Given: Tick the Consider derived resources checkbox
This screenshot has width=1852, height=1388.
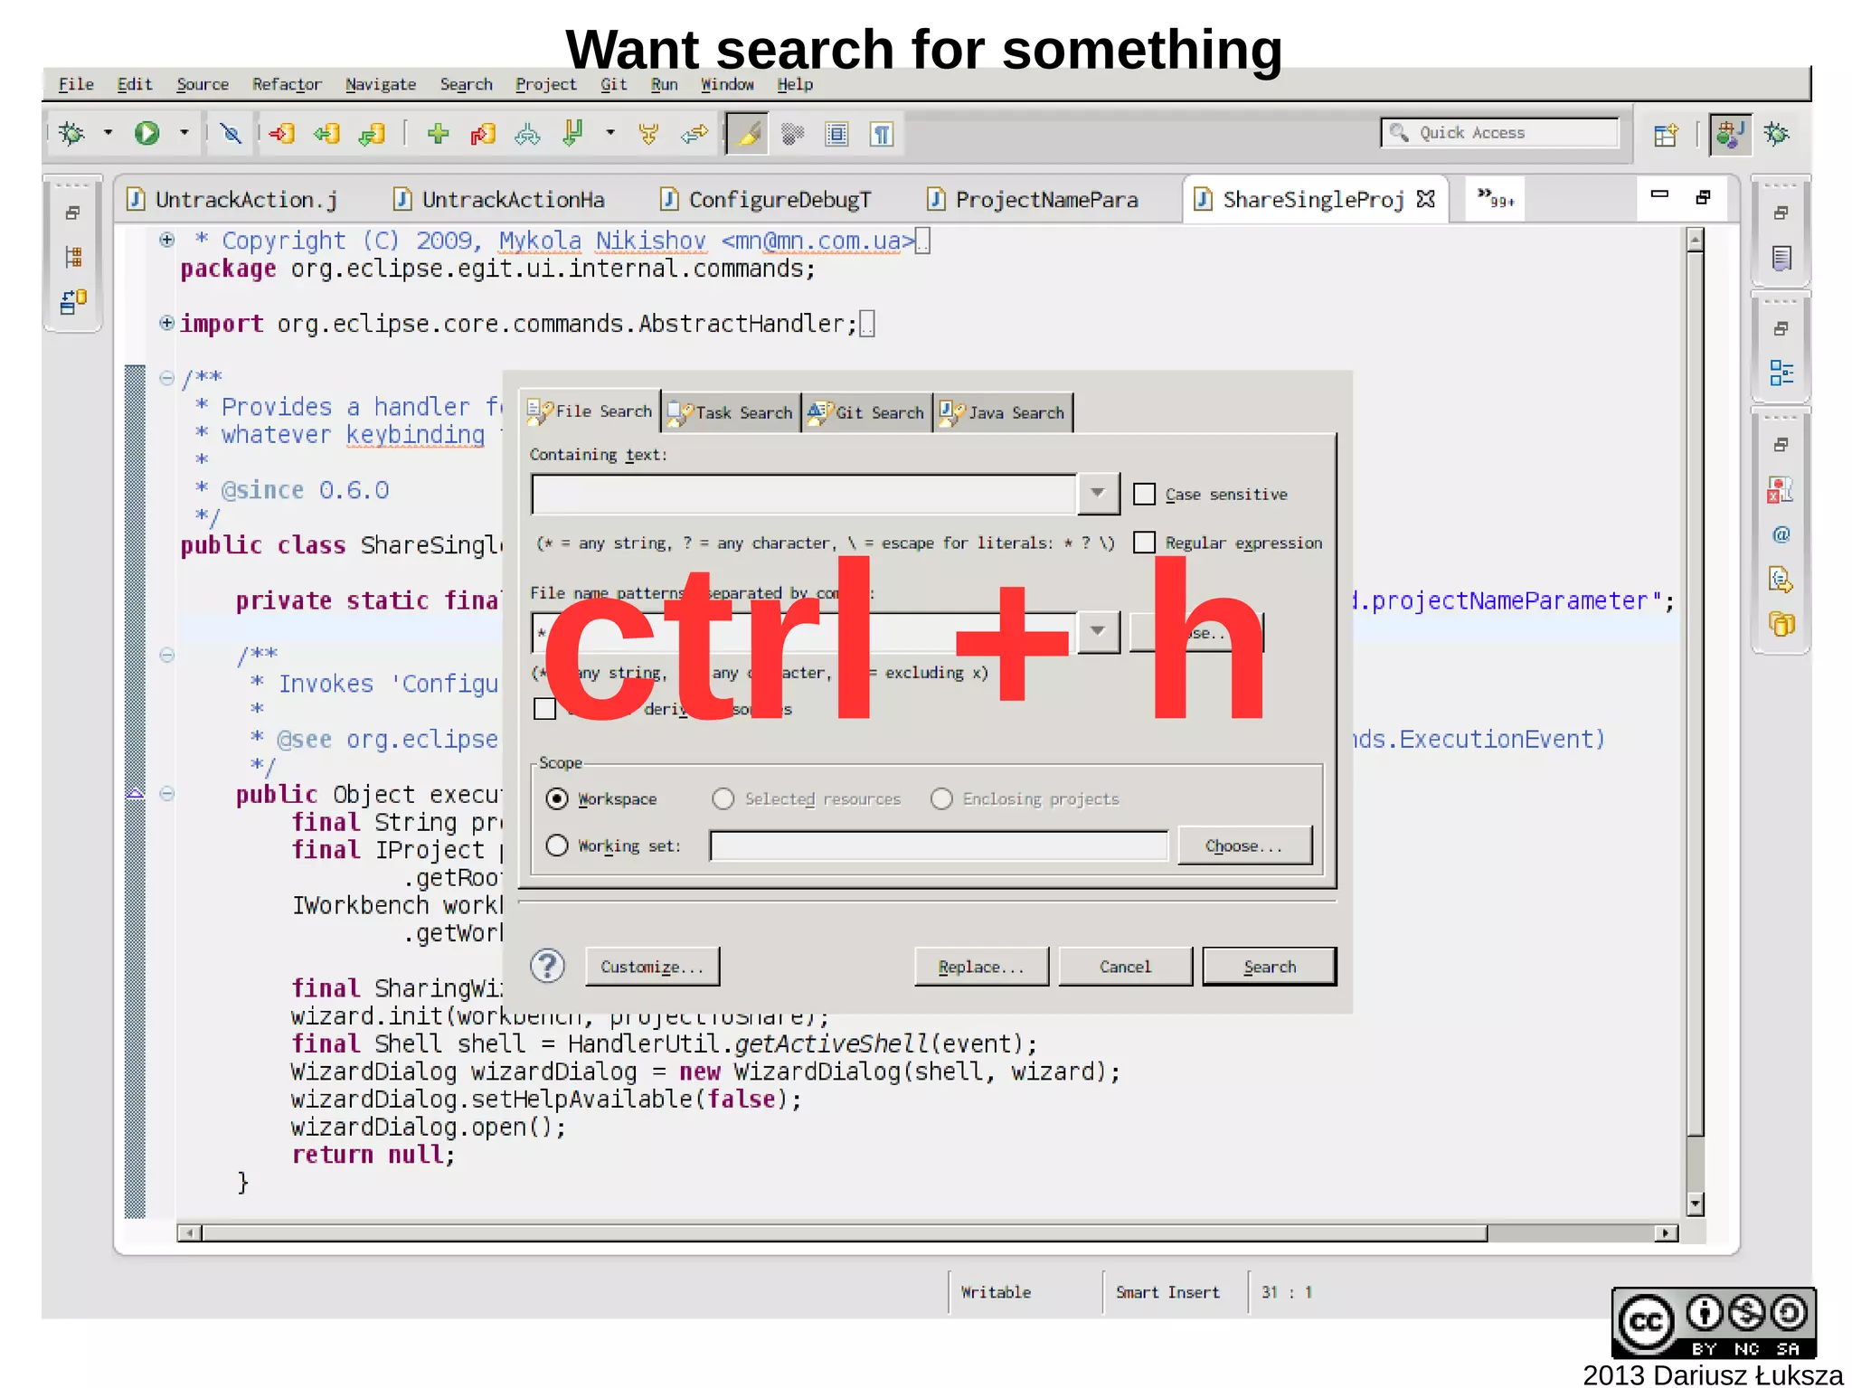Looking at the screenshot, I should [544, 708].
